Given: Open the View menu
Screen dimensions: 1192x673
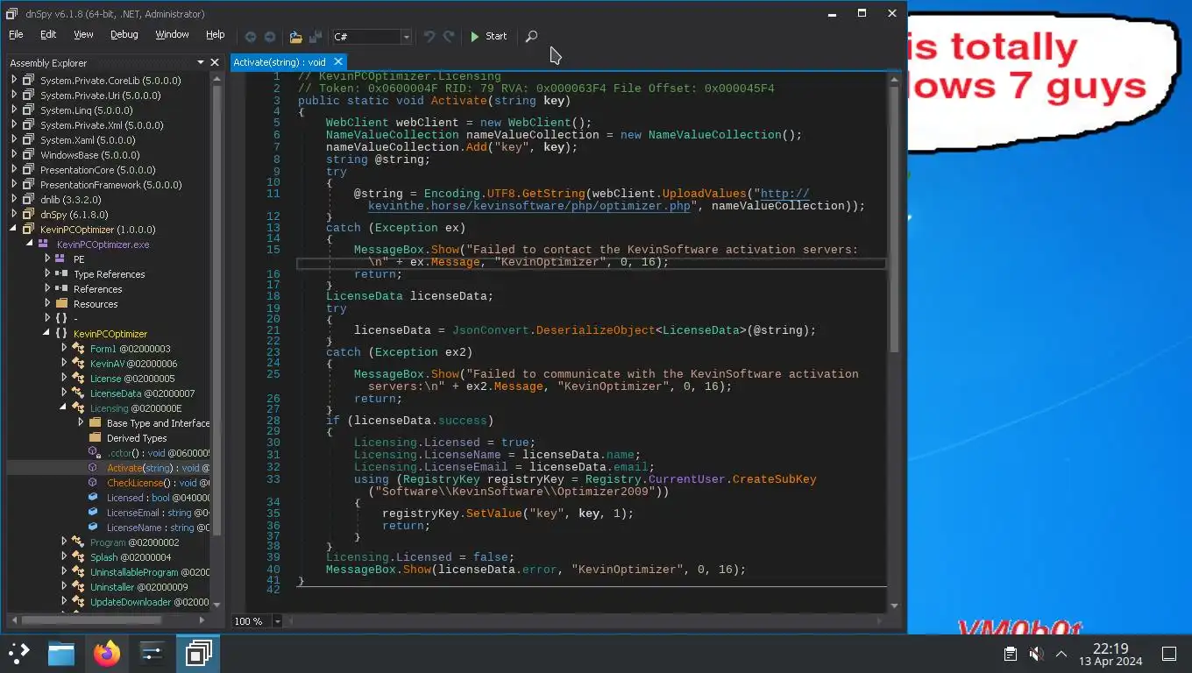Looking at the screenshot, I should point(83,35).
